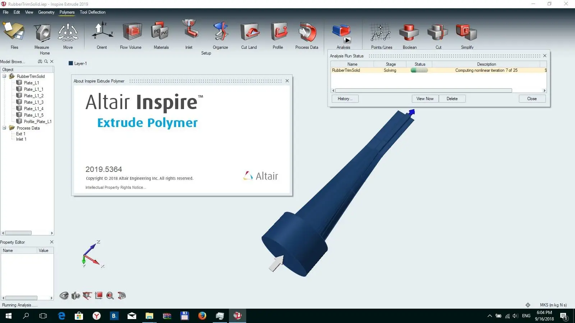Select Inlet 1 under Process Data
575x323 pixels.
coord(21,139)
